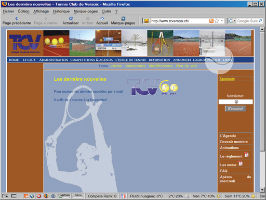The image size is (266, 200).
Task: Select RESERVATION in site navigation
Action: click(159, 60)
